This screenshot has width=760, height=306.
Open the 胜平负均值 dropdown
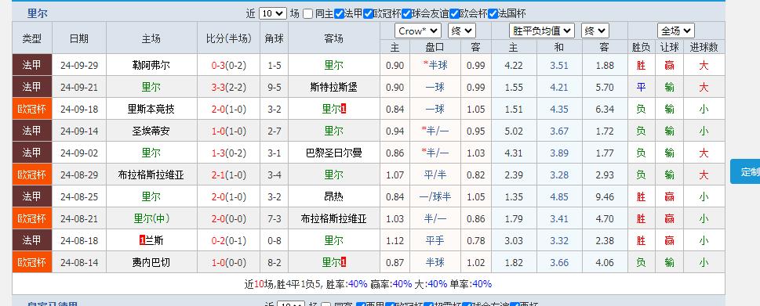coord(542,31)
